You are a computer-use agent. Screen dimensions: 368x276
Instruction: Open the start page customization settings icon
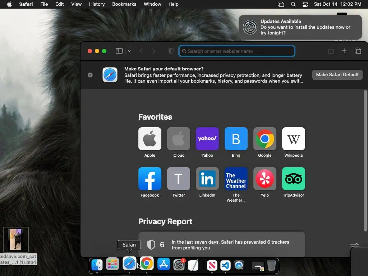point(355,245)
